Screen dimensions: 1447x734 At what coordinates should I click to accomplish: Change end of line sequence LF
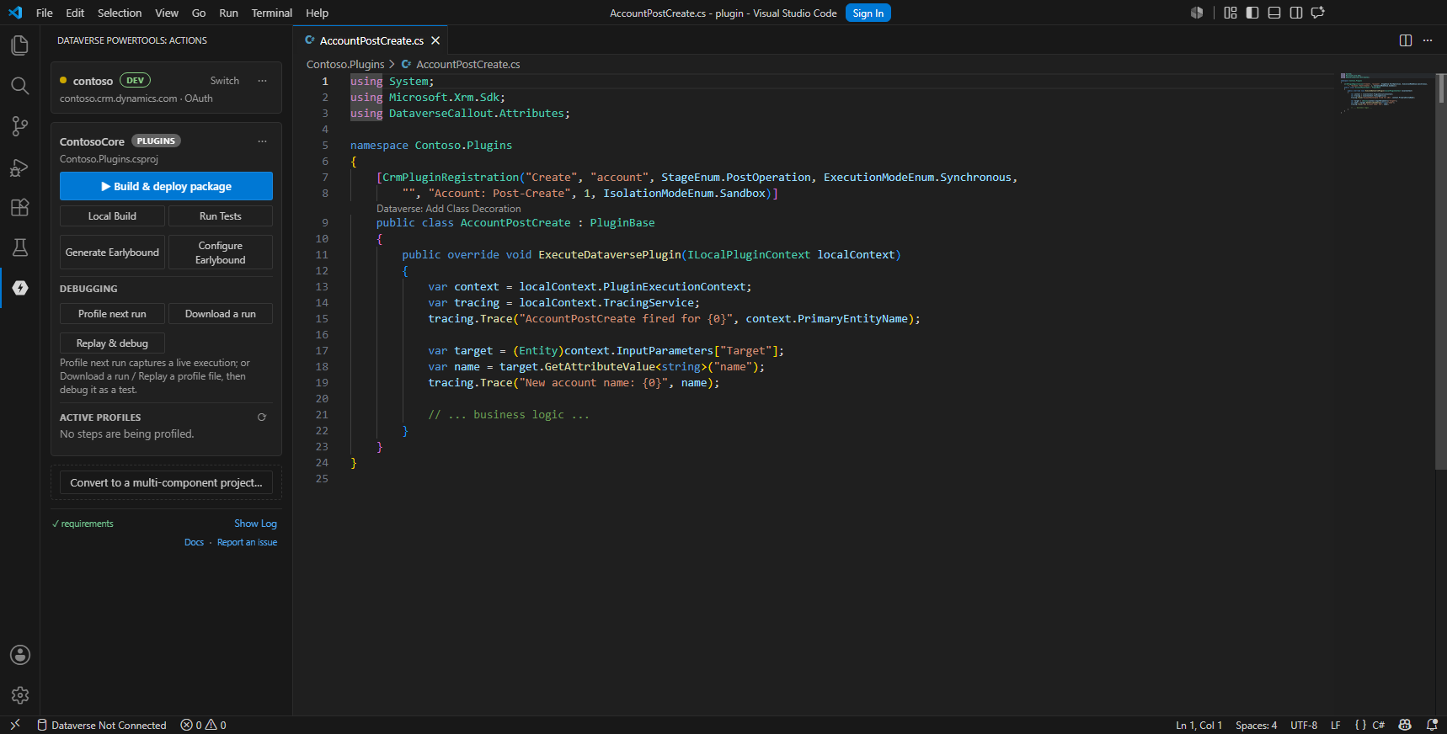pyautogui.click(x=1336, y=725)
